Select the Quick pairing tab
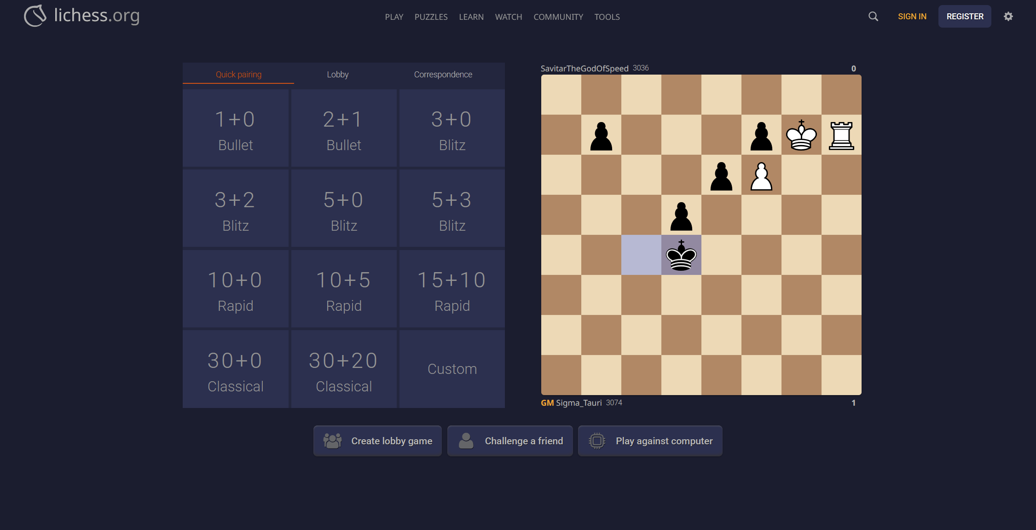The width and height of the screenshot is (1036, 530). pos(238,74)
